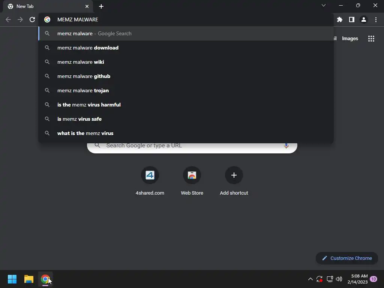Click the voice search microphone
Image resolution: width=384 pixels, height=288 pixels.
coord(286,145)
